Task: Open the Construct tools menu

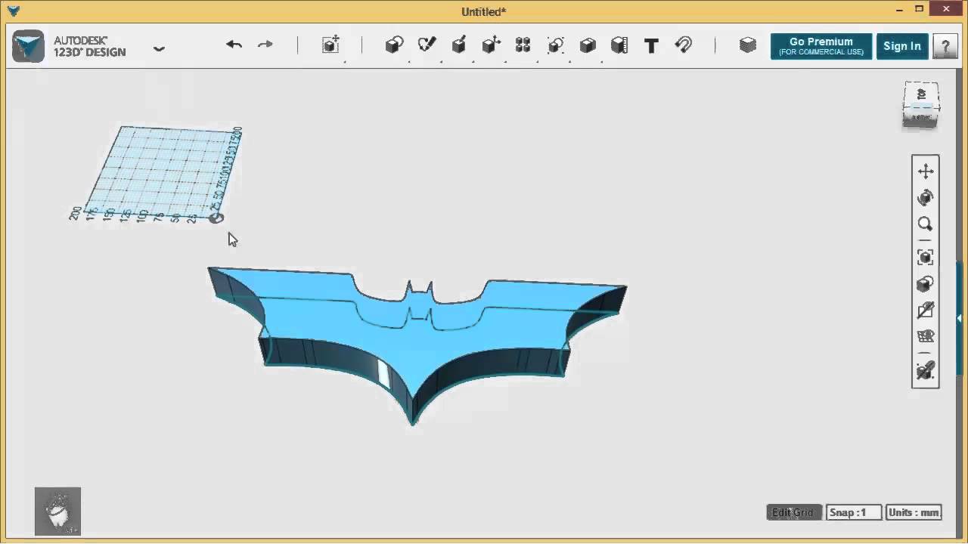Action: click(458, 45)
